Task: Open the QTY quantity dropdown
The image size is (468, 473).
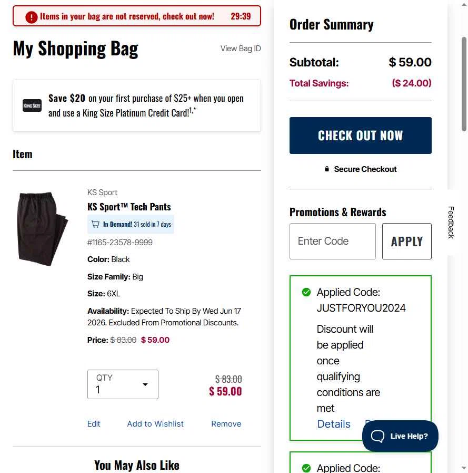Action: click(x=123, y=384)
